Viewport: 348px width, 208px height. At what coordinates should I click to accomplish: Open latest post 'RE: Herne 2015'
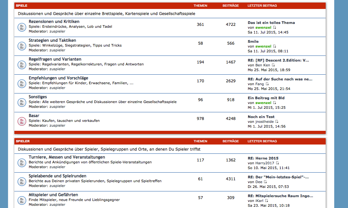click(x=263, y=158)
